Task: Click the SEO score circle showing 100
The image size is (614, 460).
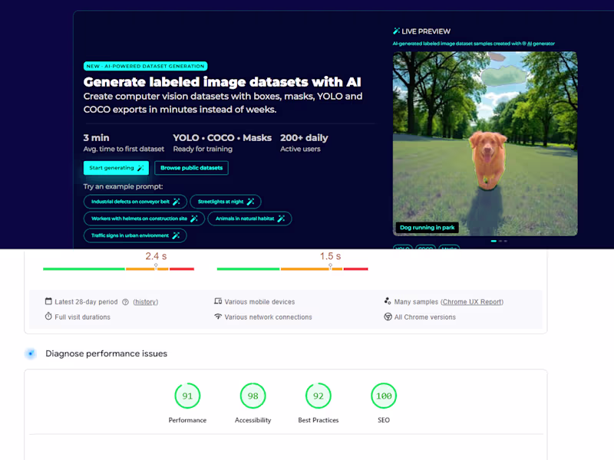Action: tap(383, 396)
